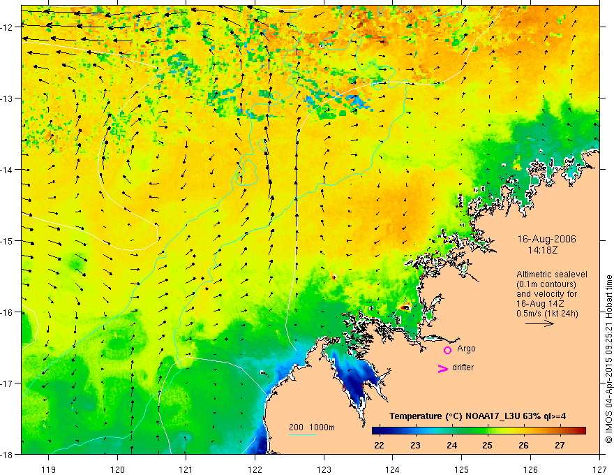The width and height of the screenshot is (614, 475).
Task: Click the '14:18Z' time label
Action: tap(542, 250)
